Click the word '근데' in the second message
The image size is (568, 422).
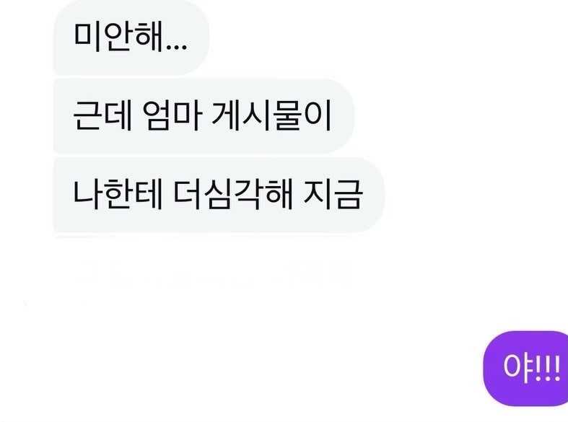pyautogui.click(x=102, y=116)
